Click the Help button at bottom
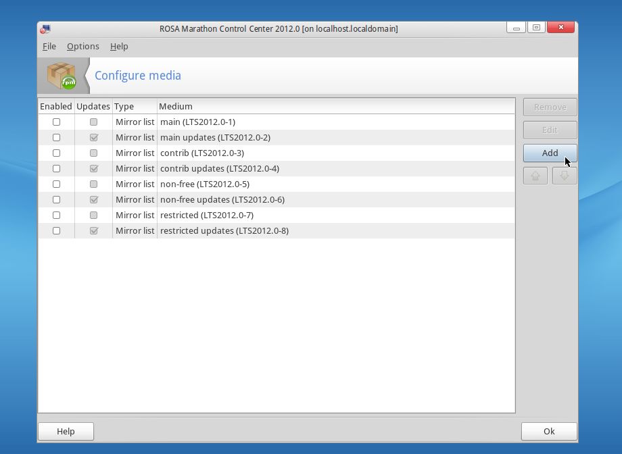Screen dimensions: 622x454 [66, 432]
